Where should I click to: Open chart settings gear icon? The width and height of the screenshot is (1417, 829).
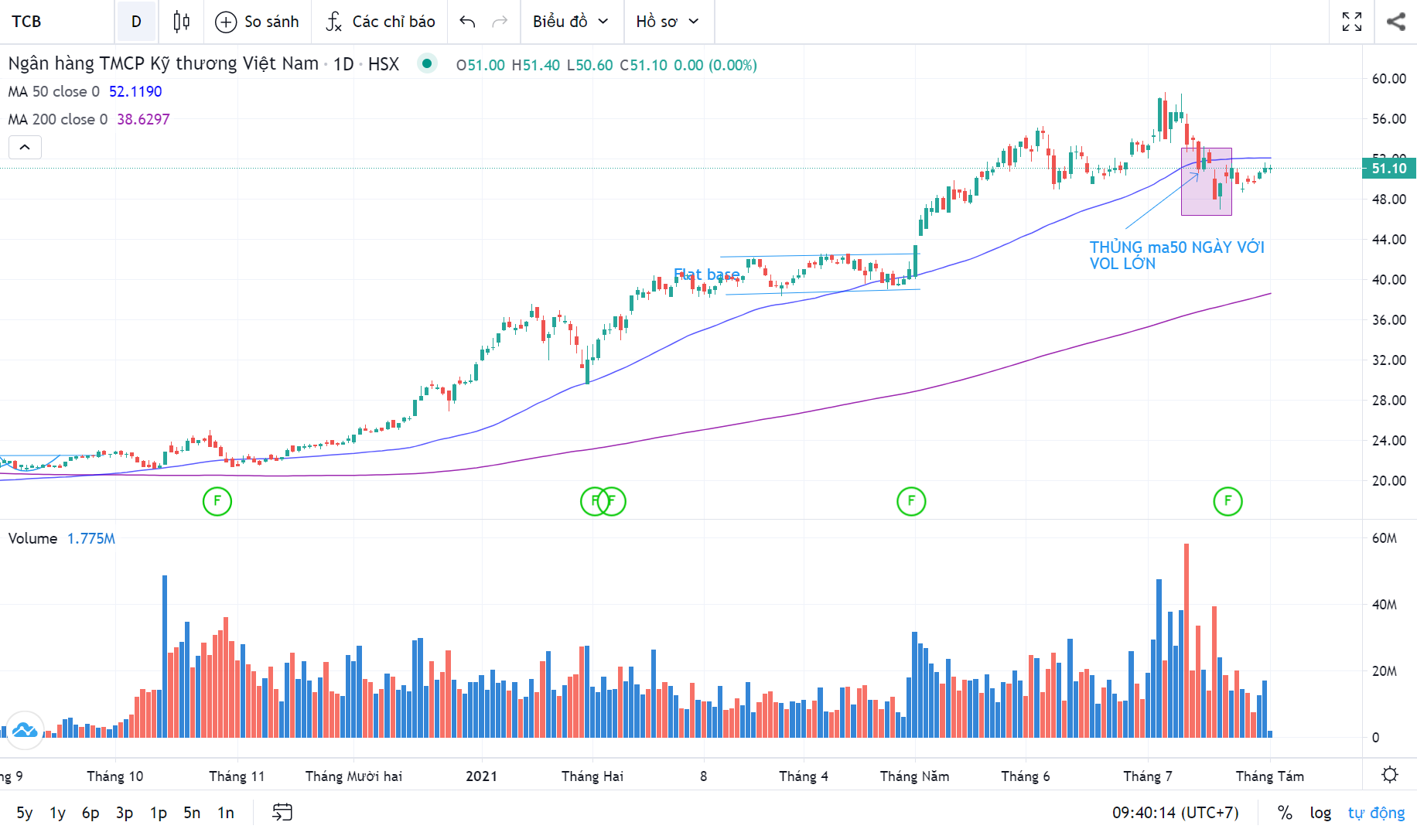(1389, 775)
